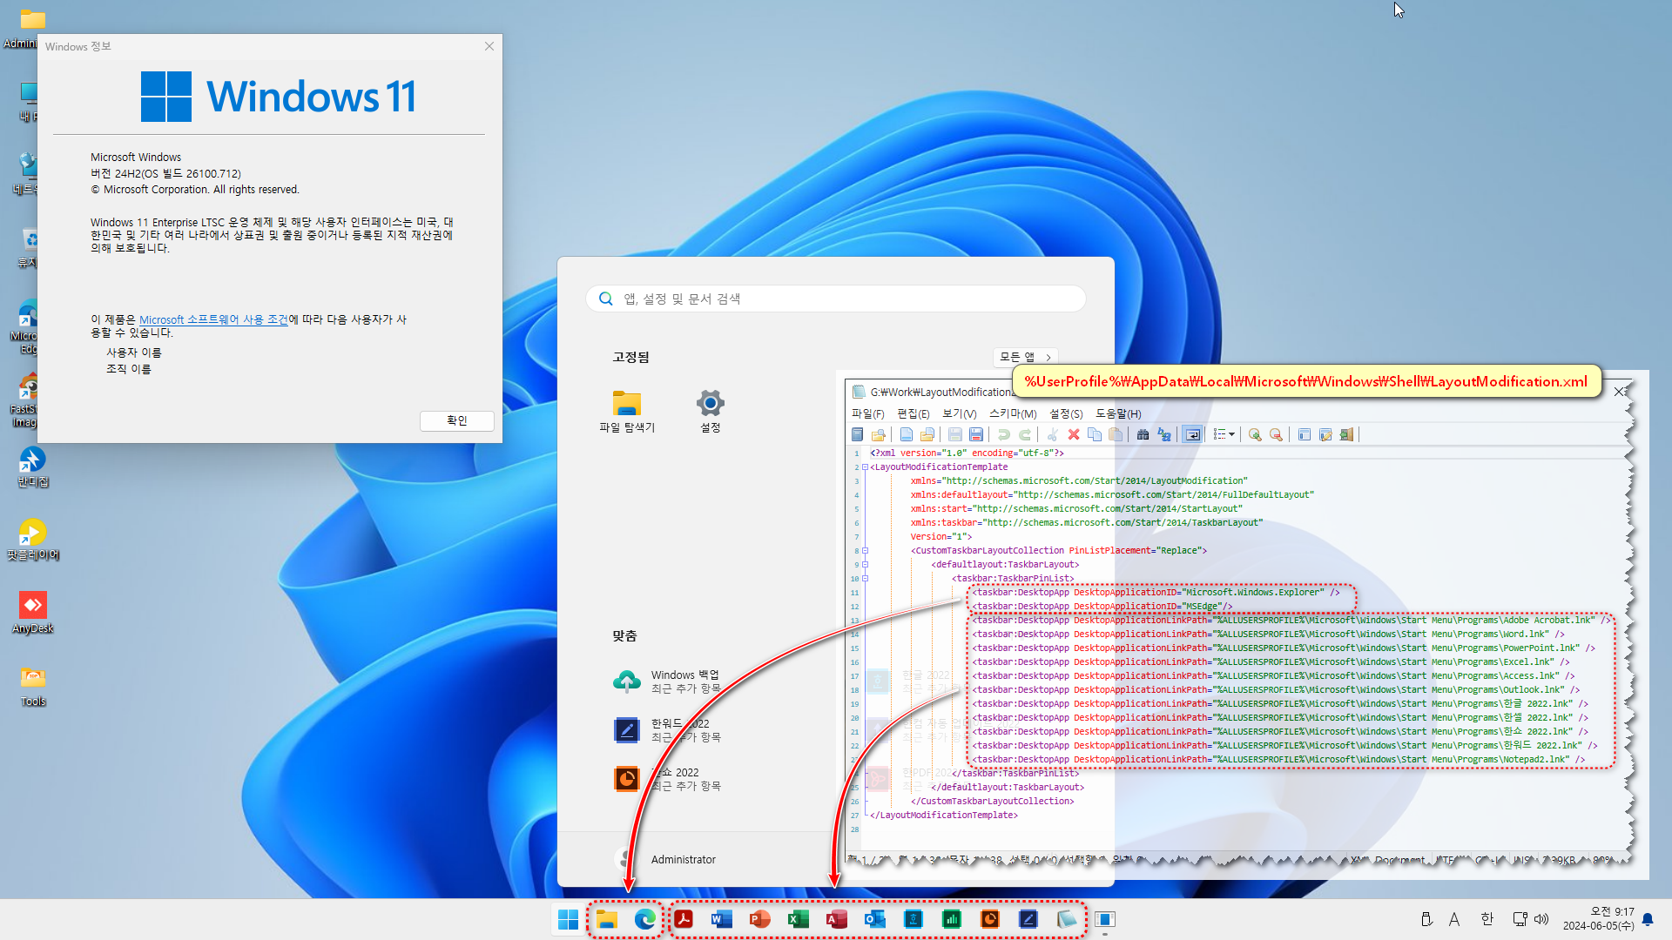Open the notification bell in system tray
The image size is (1672, 940).
(x=1648, y=919)
